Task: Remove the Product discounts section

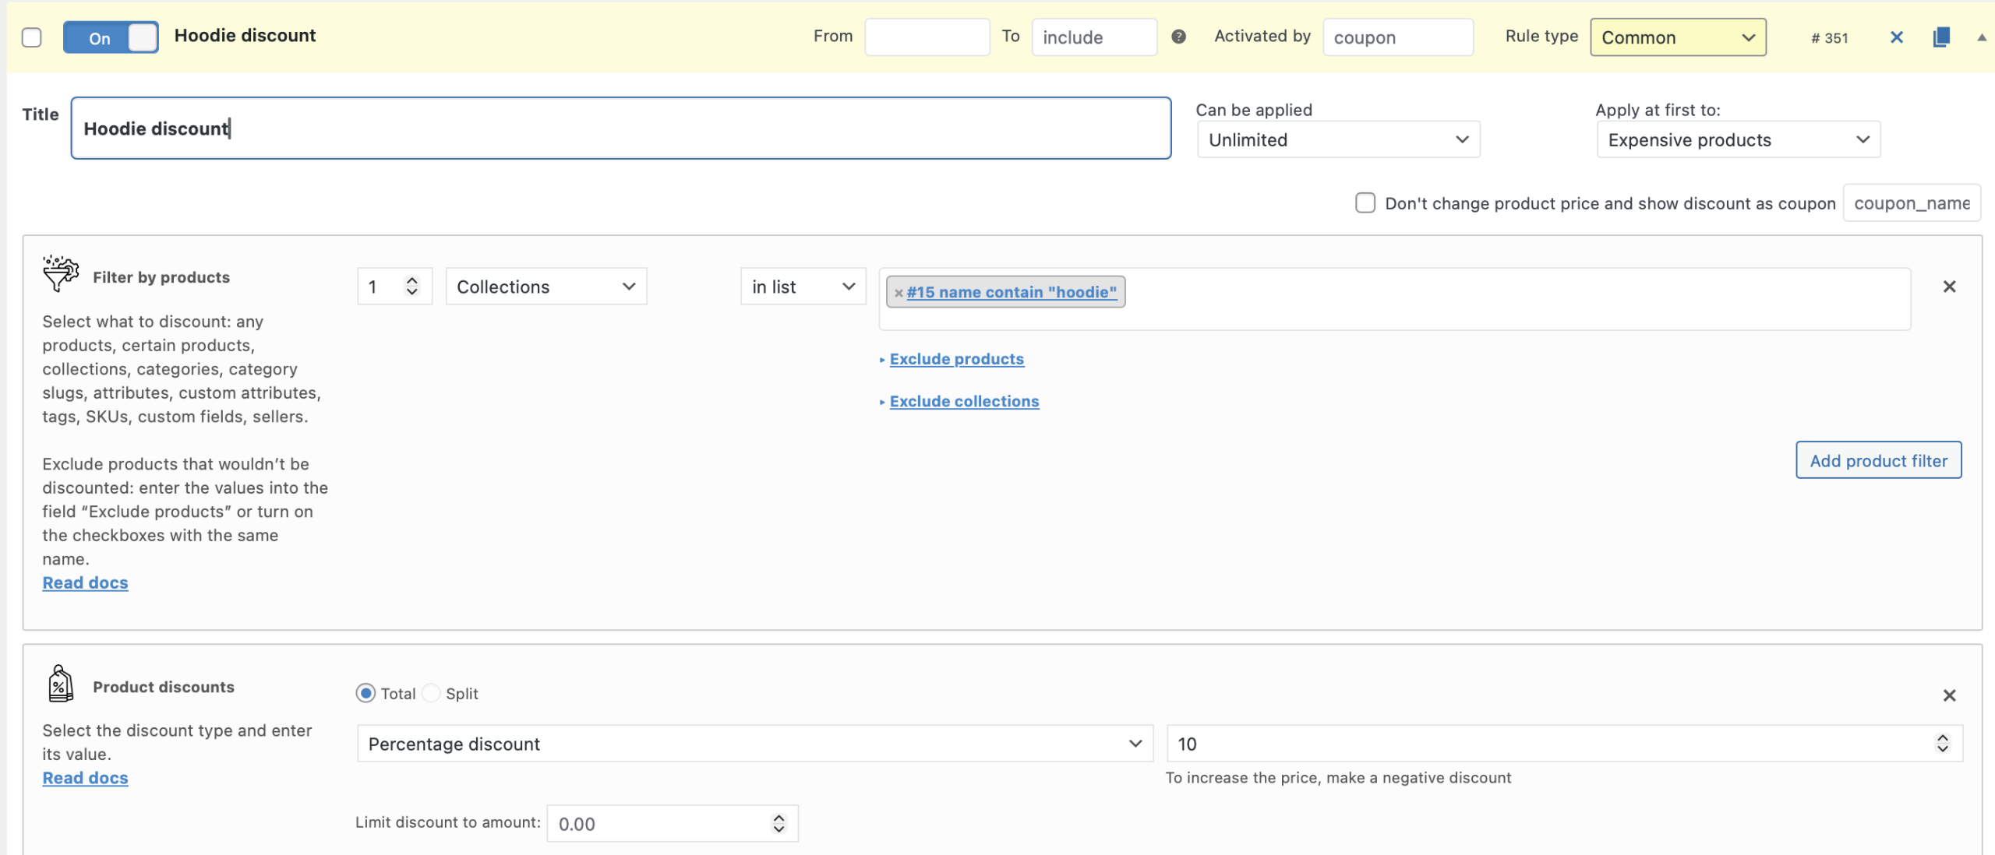Action: coord(1949,695)
